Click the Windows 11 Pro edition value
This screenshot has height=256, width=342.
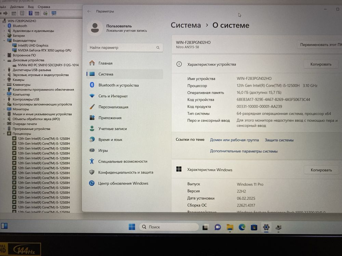point(250,184)
